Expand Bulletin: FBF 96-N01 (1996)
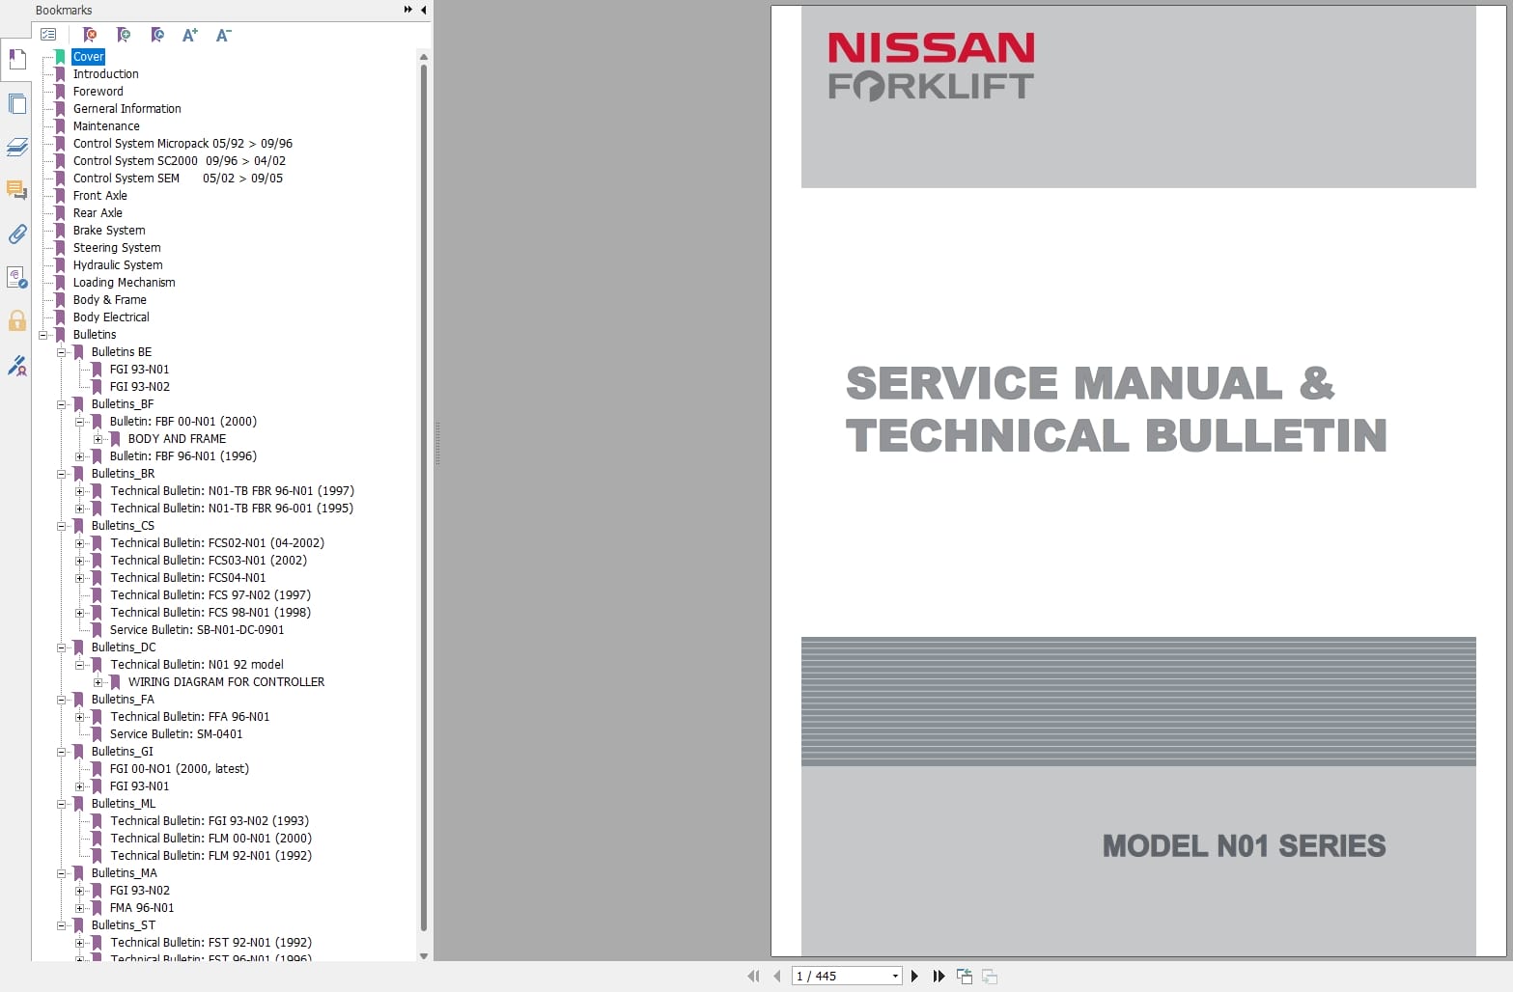The height and width of the screenshot is (992, 1513). click(79, 456)
